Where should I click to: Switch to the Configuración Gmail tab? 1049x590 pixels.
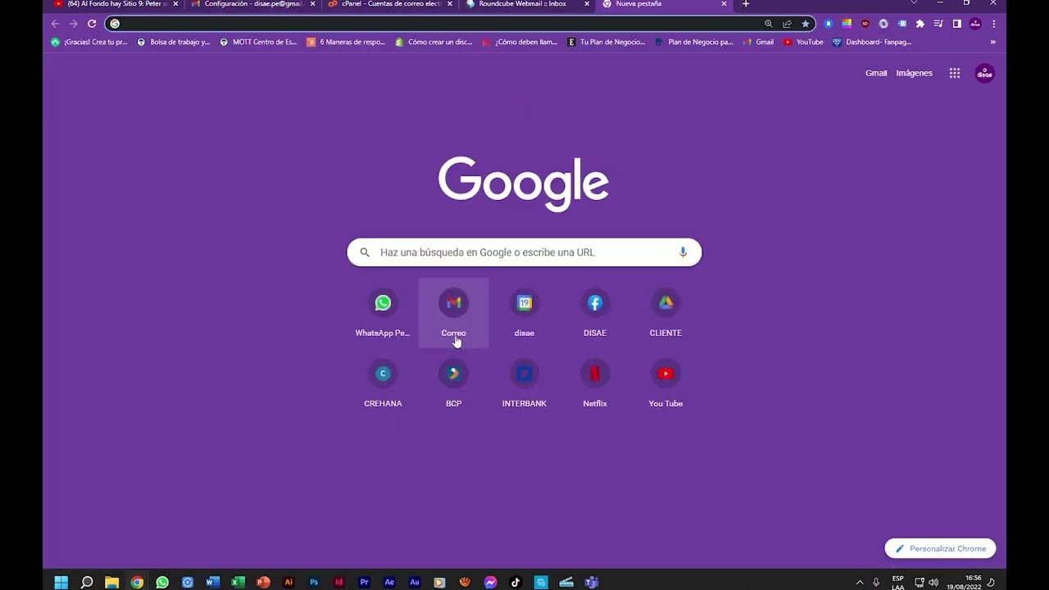pos(253,4)
